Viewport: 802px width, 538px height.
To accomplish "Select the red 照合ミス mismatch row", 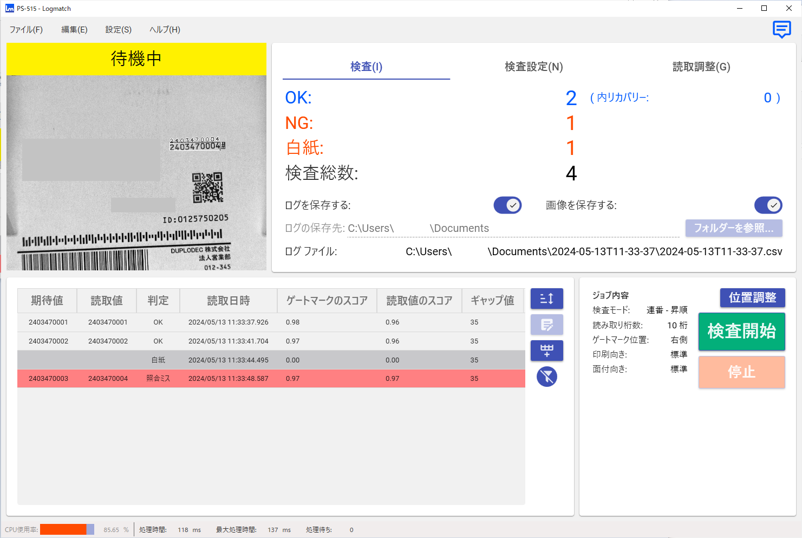I will pos(271,378).
